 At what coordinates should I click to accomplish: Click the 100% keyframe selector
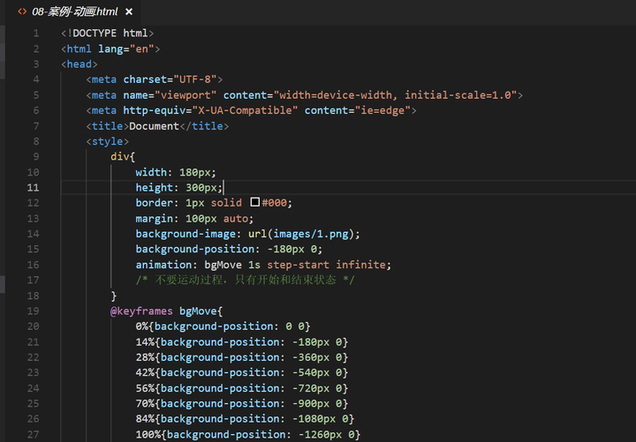pyautogui.click(x=148, y=434)
